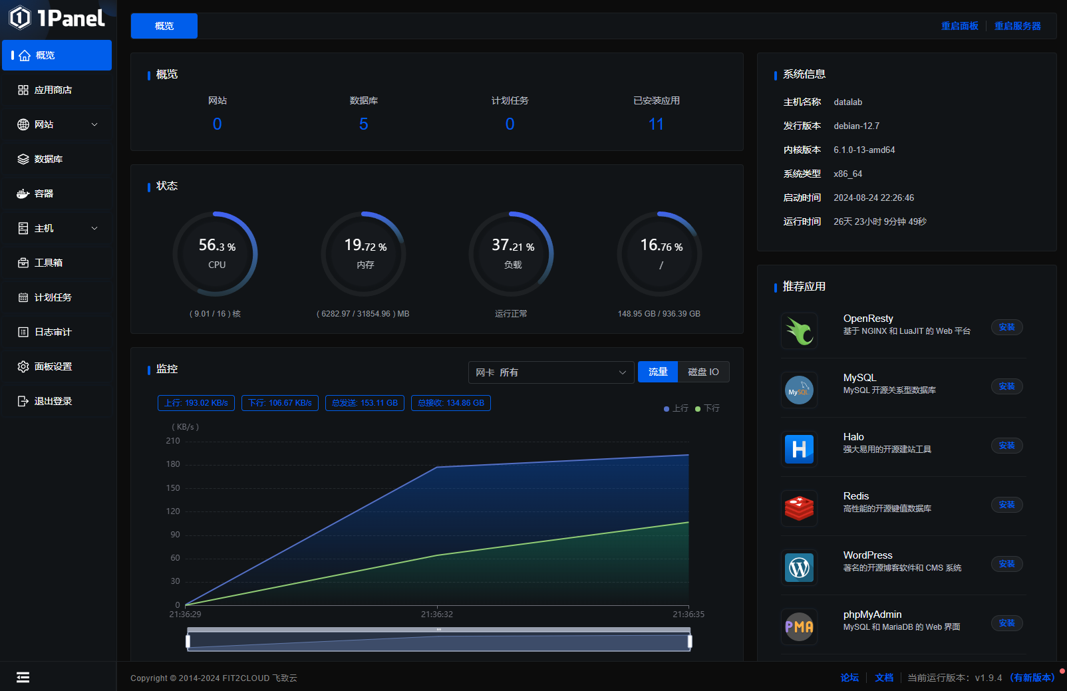Expand the website (网站) submenu chevron
Screen dimensions: 1067x691
pyautogui.click(x=94, y=124)
